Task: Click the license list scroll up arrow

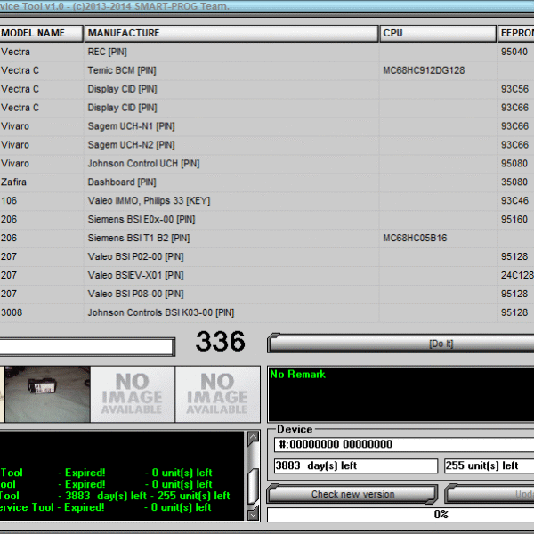Action: (254, 439)
